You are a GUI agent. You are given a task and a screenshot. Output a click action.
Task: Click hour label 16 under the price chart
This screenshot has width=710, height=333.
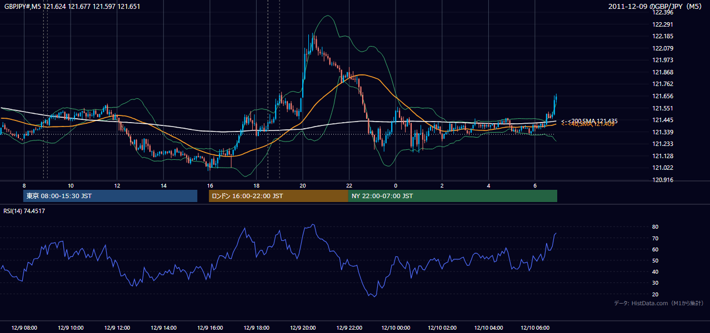(x=209, y=185)
